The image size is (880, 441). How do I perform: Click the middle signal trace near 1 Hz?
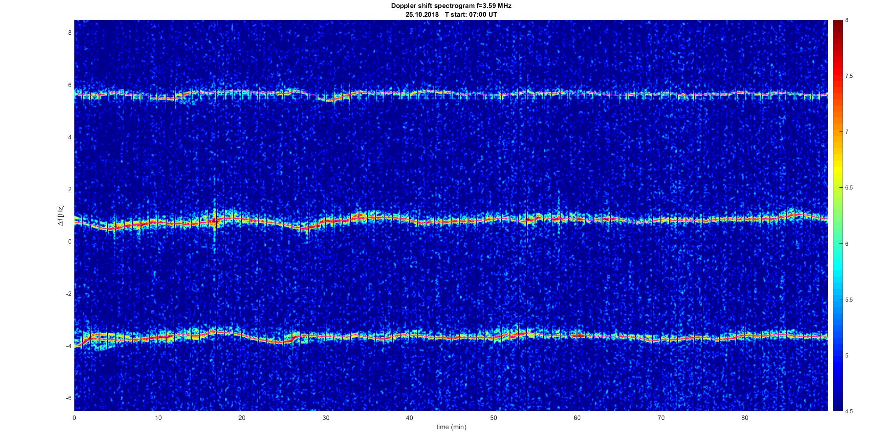coord(451,220)
